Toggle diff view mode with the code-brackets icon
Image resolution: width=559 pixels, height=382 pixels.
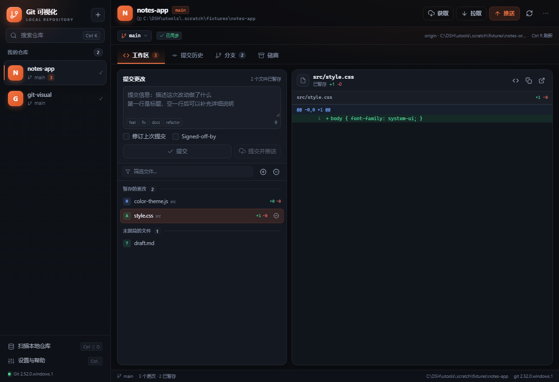516,81
